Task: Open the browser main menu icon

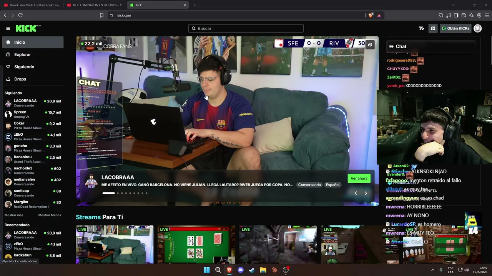Action: (487, 15)
